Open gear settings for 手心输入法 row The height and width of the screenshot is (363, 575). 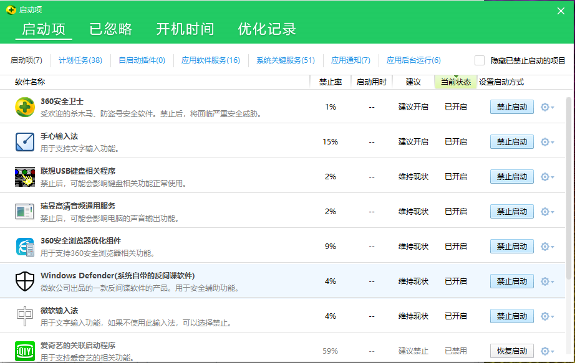click(547, 142)
